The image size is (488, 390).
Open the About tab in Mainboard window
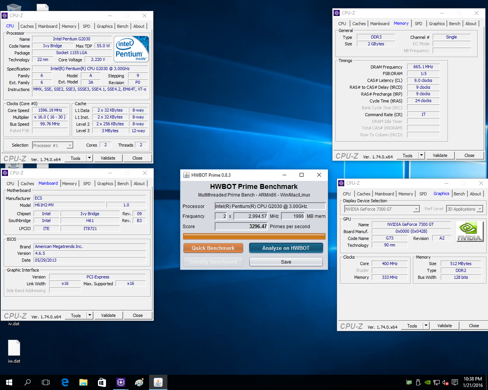139,184
